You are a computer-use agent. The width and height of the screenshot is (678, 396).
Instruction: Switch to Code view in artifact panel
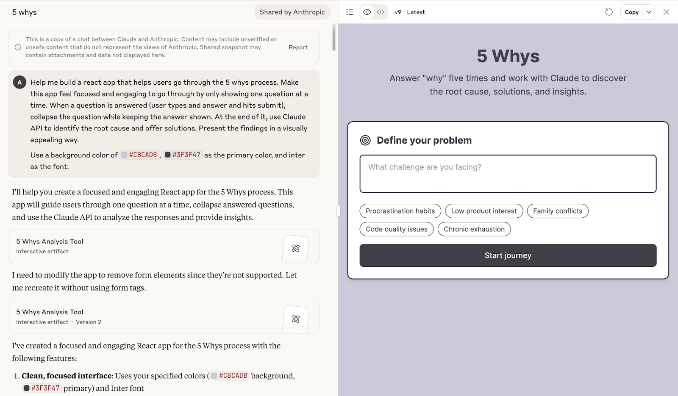(380, 12)
